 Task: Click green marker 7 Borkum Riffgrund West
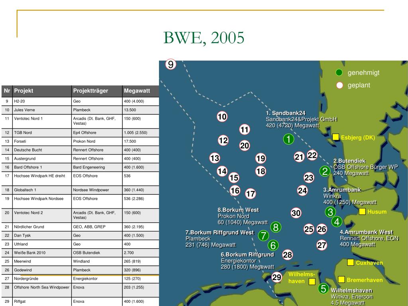point(263,235)
